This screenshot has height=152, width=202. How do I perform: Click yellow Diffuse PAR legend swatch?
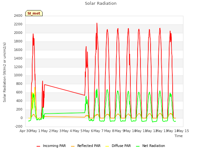(107, 146)
